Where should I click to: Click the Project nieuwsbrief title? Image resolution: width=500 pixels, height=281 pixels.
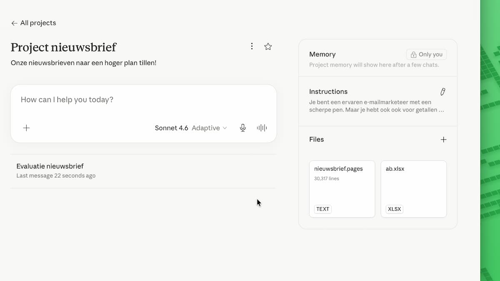tap(63, 47)
